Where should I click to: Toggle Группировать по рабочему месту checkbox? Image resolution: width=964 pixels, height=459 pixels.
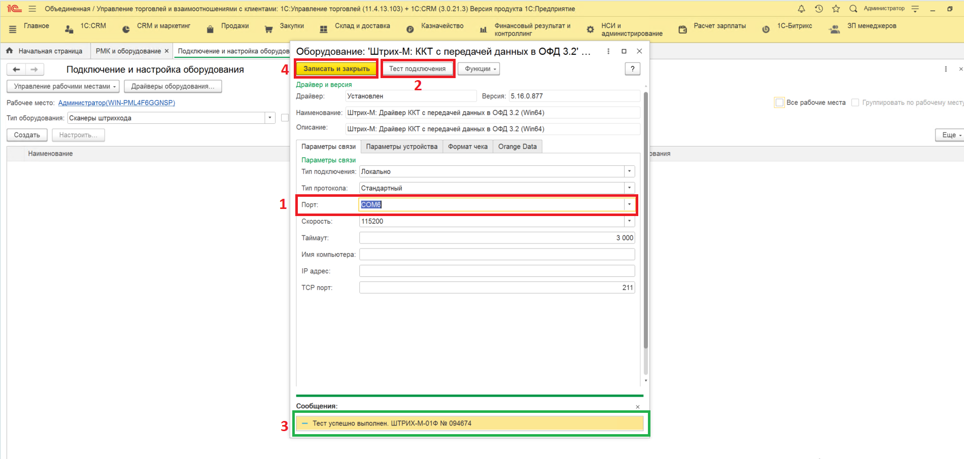[x=855, y=102]
